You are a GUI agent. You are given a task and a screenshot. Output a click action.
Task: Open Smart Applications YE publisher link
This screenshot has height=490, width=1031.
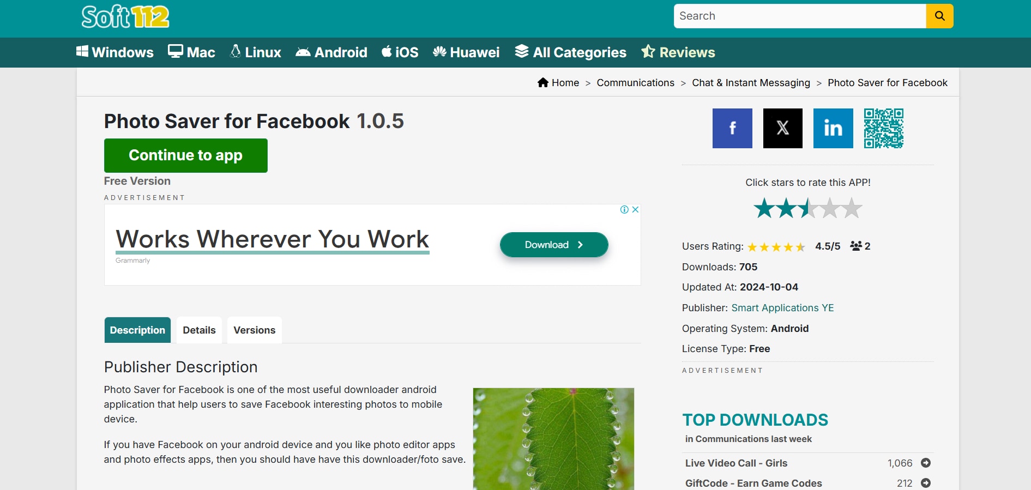tap(782, 308)
